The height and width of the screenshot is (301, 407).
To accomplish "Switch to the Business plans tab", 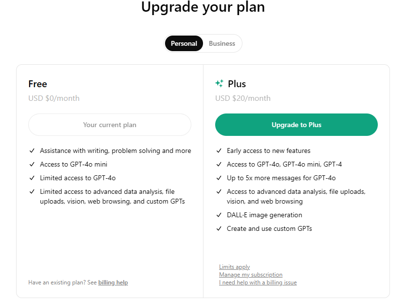I will [x=222, y=43].
